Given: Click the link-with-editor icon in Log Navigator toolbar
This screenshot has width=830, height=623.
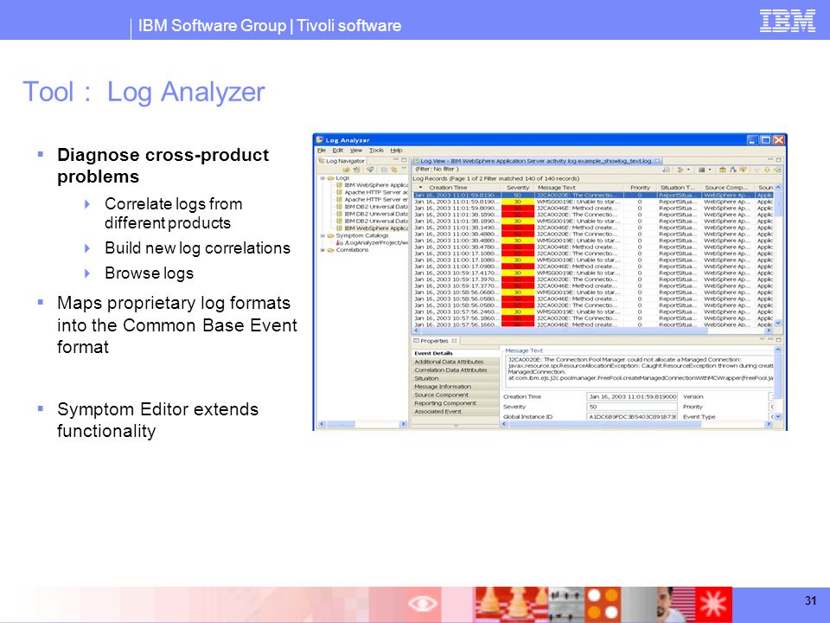Looking at the screenshot, I should tap(394, 170).
